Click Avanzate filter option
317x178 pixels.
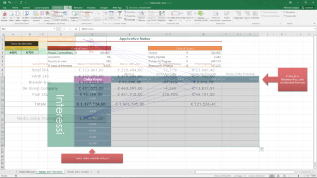click(x=130, y=20)
